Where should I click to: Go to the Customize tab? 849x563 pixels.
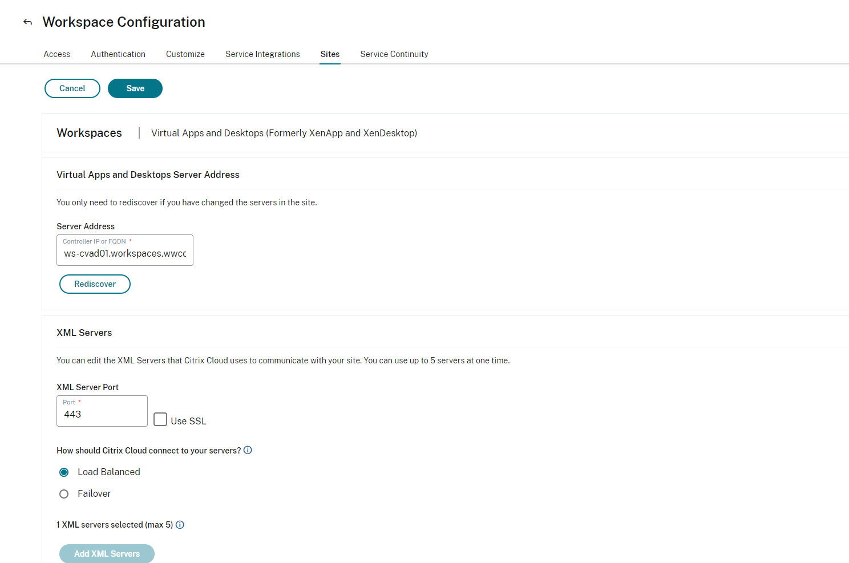click(x=185, y=54)
